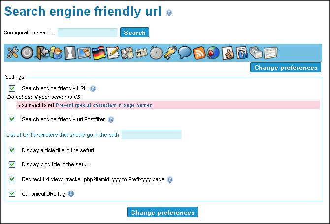330x224 pixels.
Task: Select the people Community icon
Action: pyautogui.click(x=56, y=53)
